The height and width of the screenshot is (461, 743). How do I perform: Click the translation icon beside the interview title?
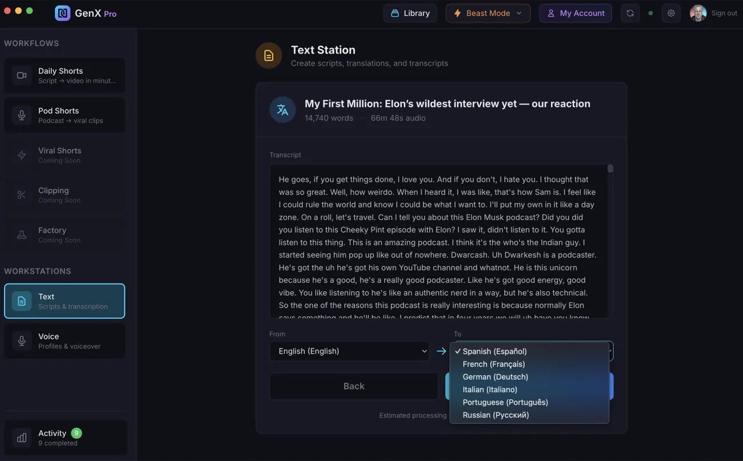pos(282,109)
